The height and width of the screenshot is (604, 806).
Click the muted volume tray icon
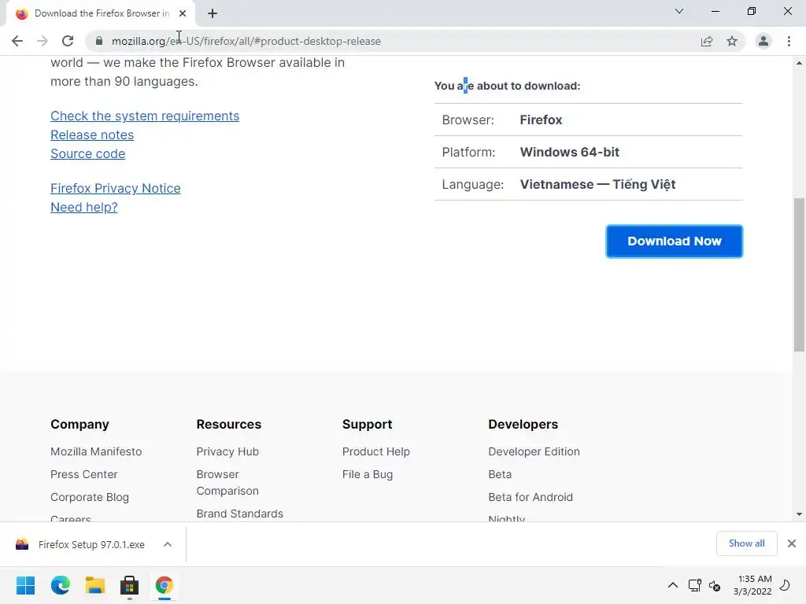coord(715,585)
